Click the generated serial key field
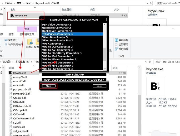This screenshot has height=136, width=180. coord(73,80)
